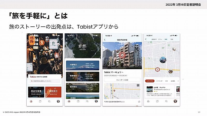The width and height of the screenshot is (207, 116).
Task: Click the red hotel marker on large map
Action: pos(157,70)
